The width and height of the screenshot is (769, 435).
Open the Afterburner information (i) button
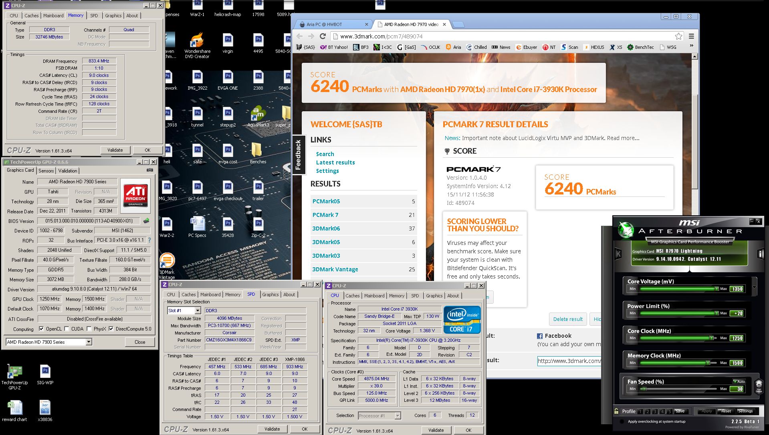[x=761, y=254]
